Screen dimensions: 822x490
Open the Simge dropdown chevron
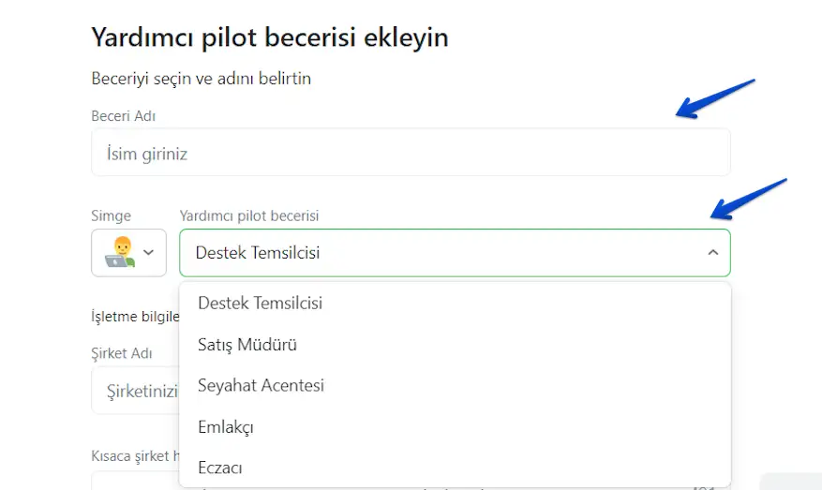[x=148, y=252]
